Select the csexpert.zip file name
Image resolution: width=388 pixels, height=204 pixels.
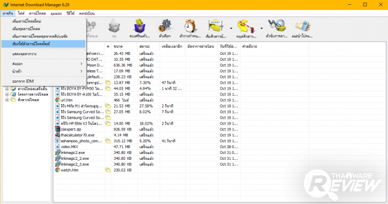(71, 129)
